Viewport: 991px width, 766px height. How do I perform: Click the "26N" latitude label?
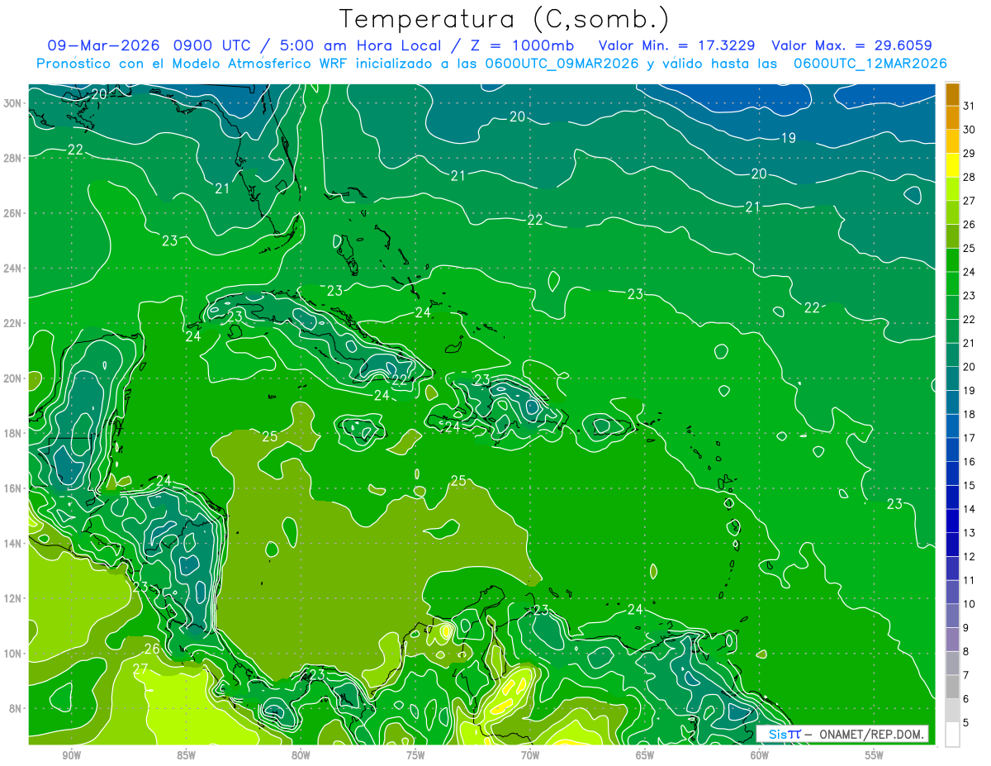click(14, 212)
